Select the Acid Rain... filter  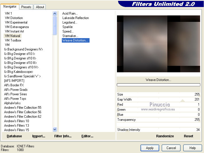(70, 13)
